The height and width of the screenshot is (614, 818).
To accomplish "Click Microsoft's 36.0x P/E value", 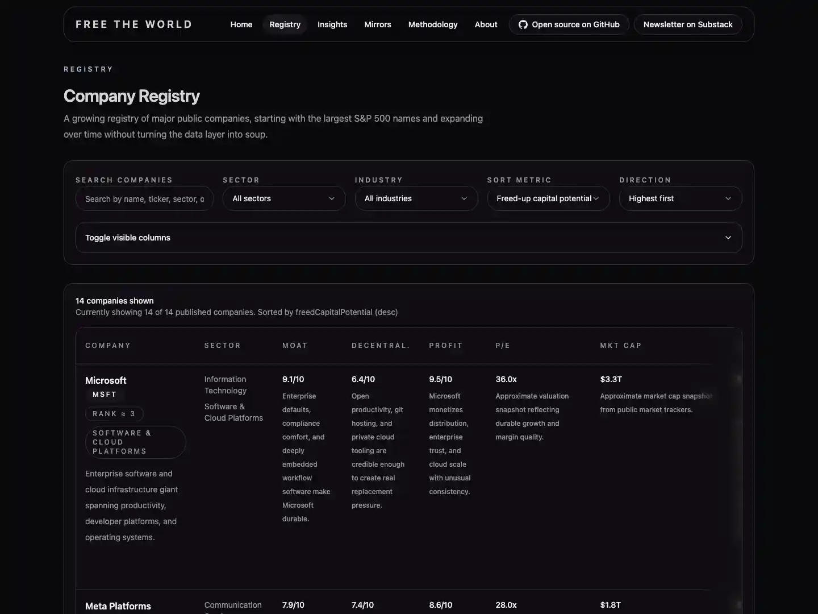I will 506,379.
